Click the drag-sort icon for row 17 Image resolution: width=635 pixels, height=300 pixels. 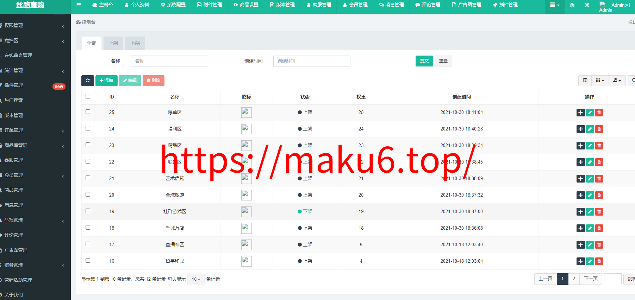pos(581,245)
